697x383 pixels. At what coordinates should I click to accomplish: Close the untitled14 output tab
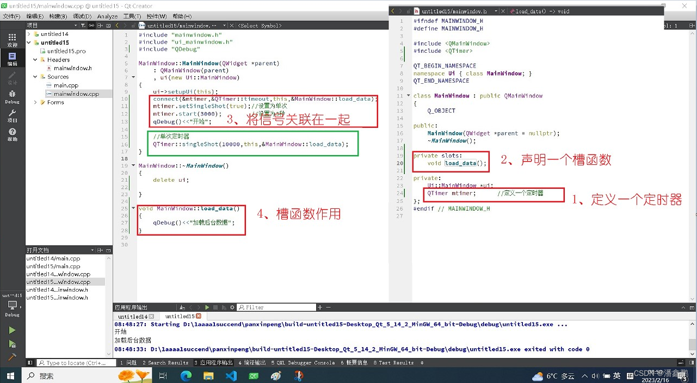pos(151,316)
